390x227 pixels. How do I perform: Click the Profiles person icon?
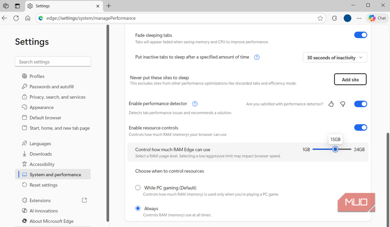(x=25, y=76)
